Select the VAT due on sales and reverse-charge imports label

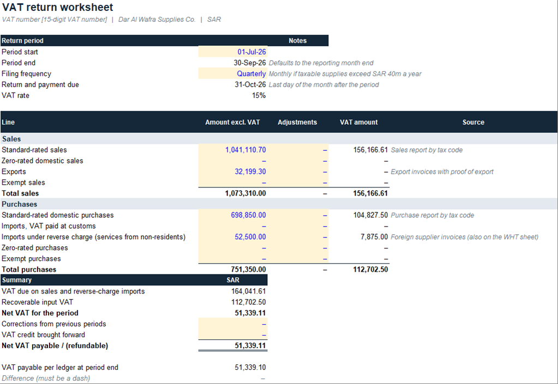click(73, 291)
